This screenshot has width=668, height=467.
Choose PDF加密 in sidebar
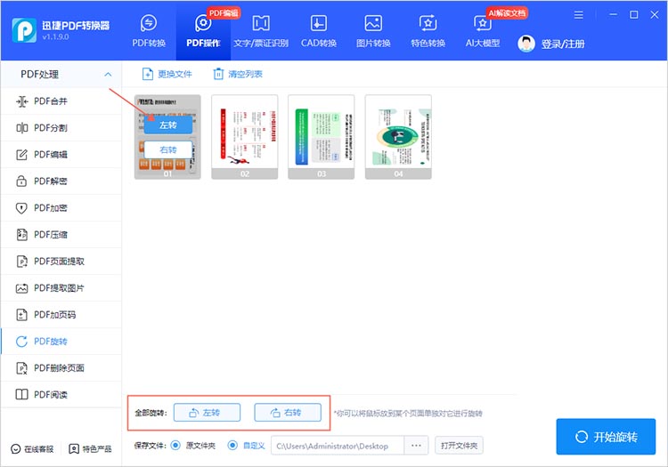point(61,208)
